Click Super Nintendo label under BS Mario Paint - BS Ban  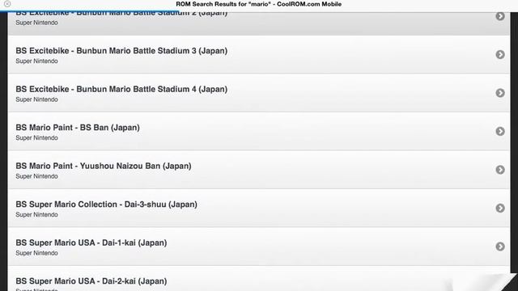tap(36, 138)
